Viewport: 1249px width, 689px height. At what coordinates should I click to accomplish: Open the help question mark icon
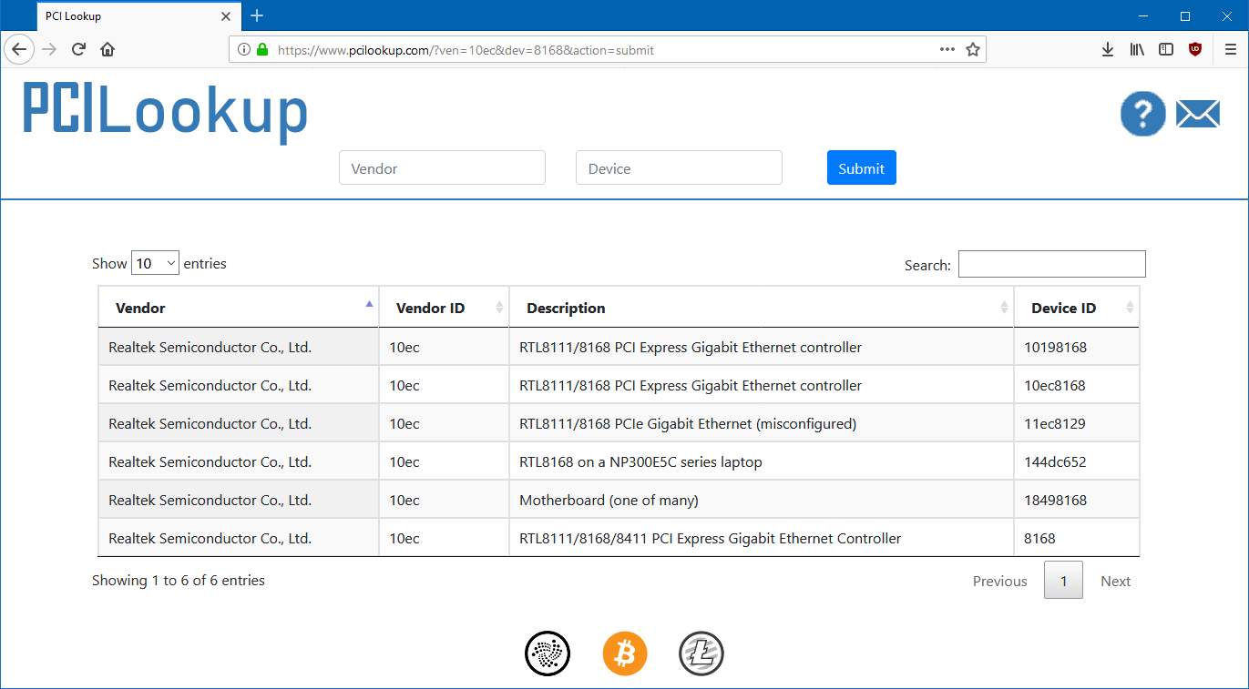tap(1142, 114)
